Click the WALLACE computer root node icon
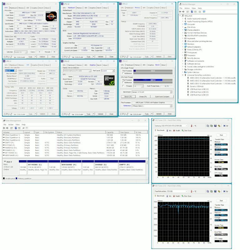This screenshot has width=240, height=250. pos(183,16)
